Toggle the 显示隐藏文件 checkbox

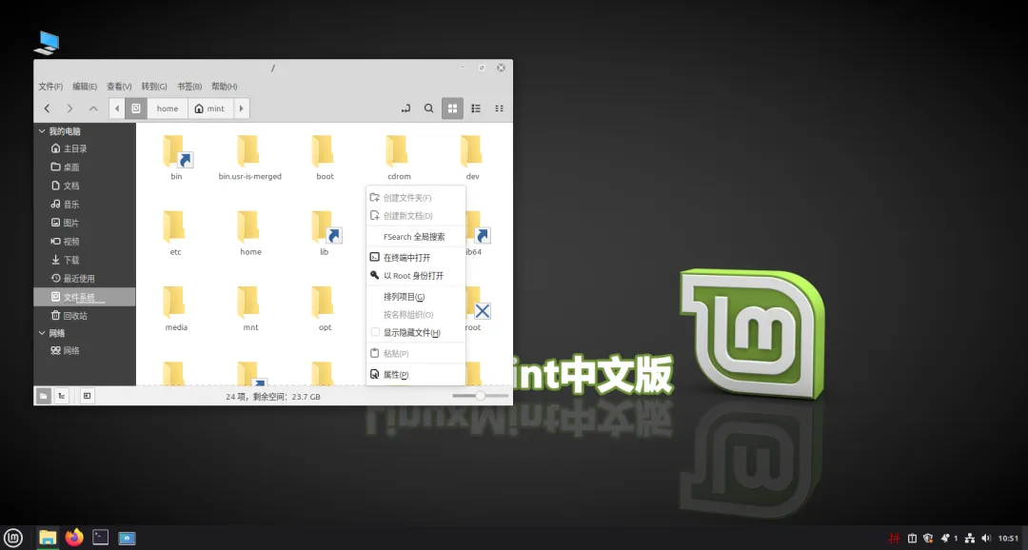click(x=375, y=332)
